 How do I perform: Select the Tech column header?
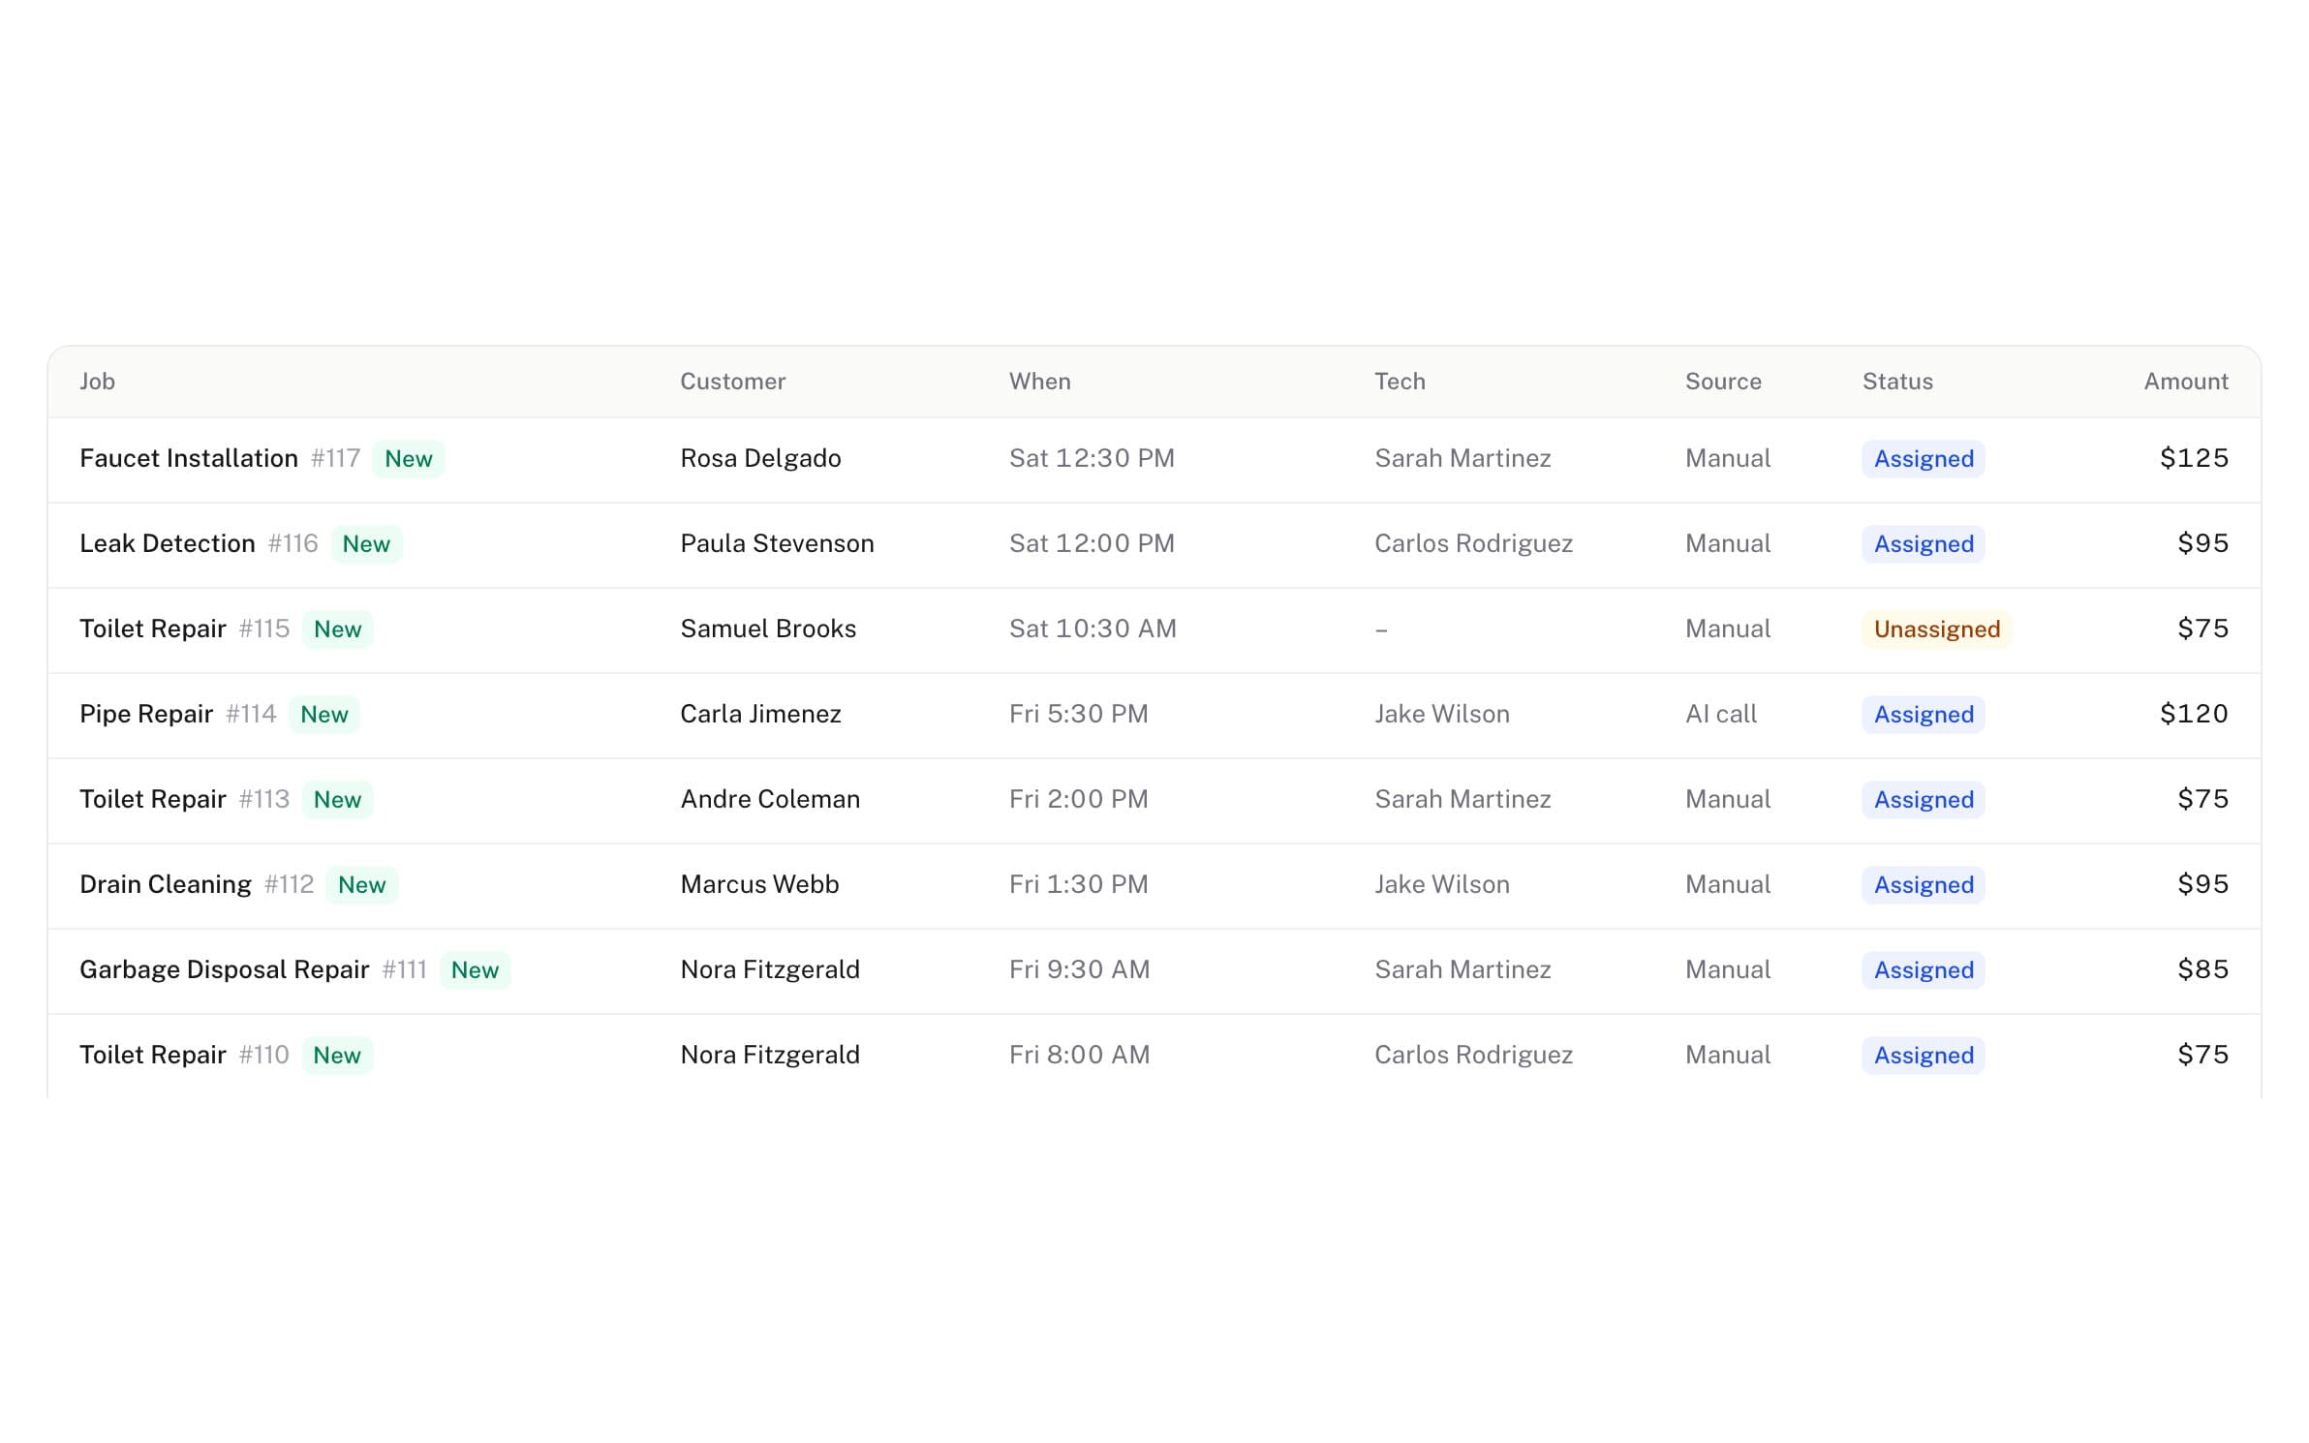[1400, 382]
